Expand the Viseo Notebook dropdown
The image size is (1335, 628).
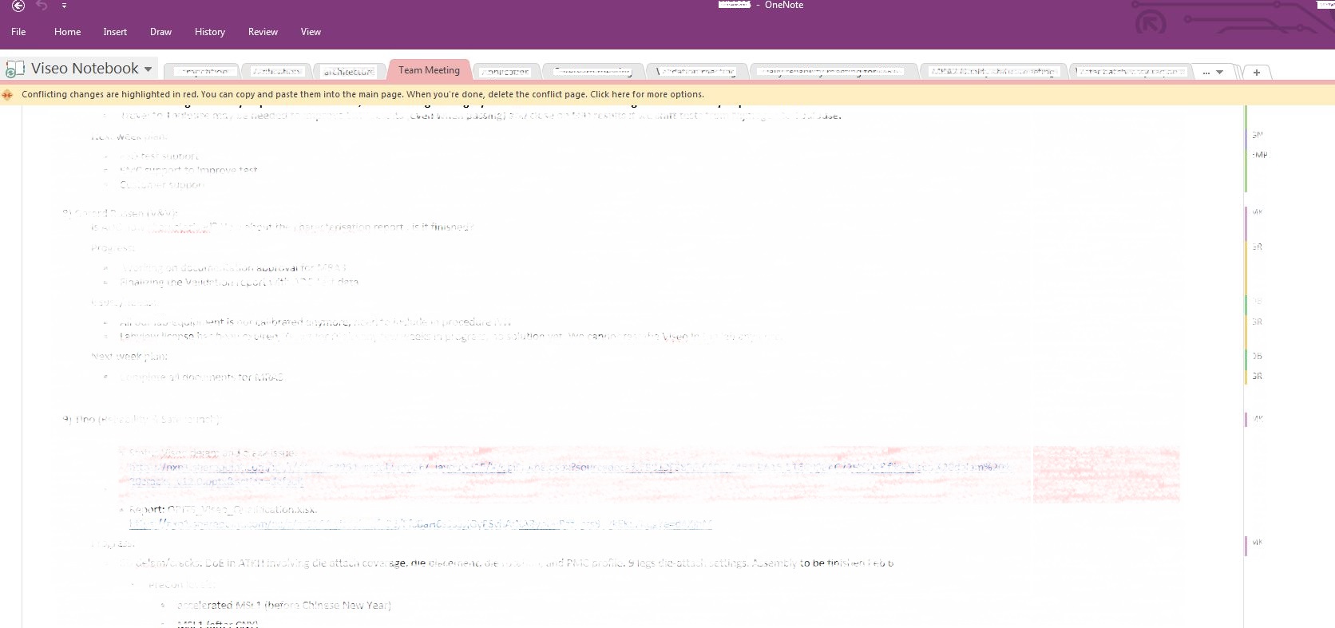148,69
